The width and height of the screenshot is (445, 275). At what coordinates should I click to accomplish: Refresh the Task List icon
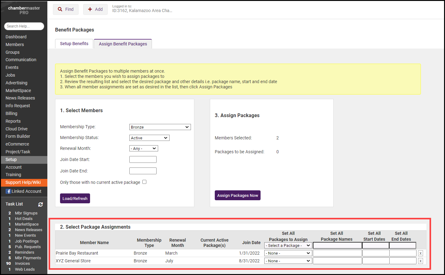pos(41,204)
